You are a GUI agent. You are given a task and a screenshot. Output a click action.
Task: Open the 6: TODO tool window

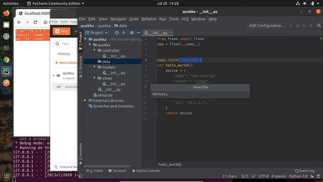pos(94,171)
